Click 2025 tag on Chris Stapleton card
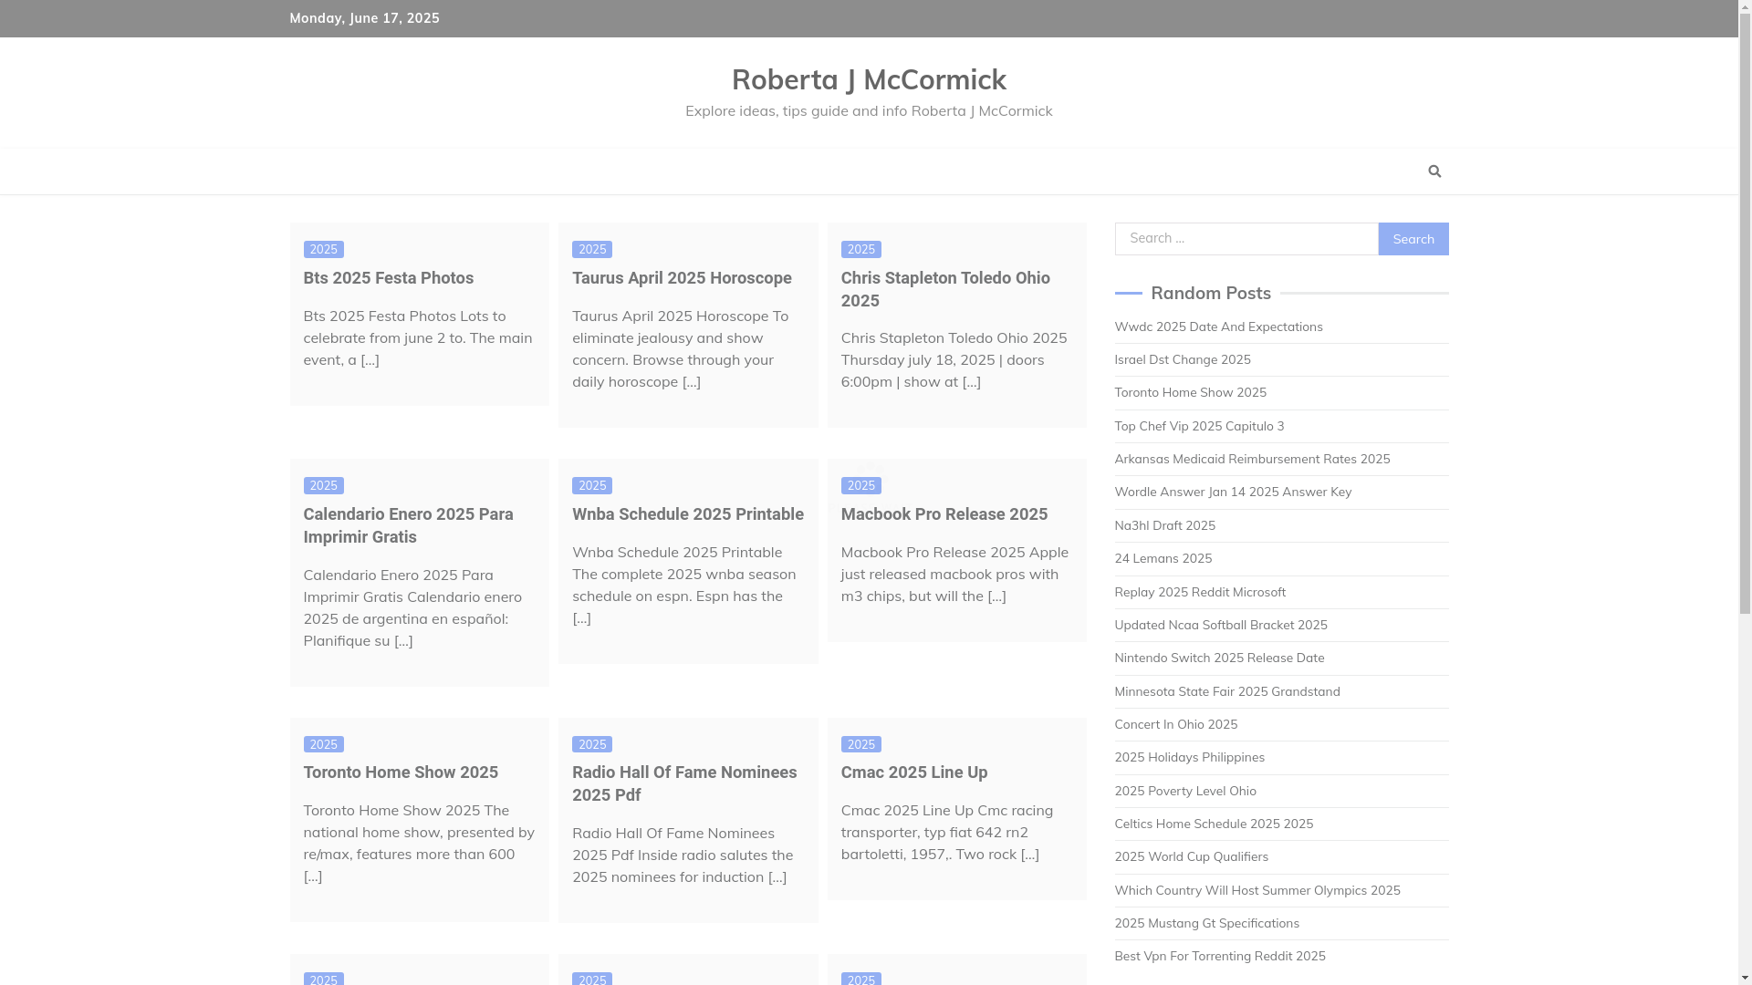 click(861, 249)
